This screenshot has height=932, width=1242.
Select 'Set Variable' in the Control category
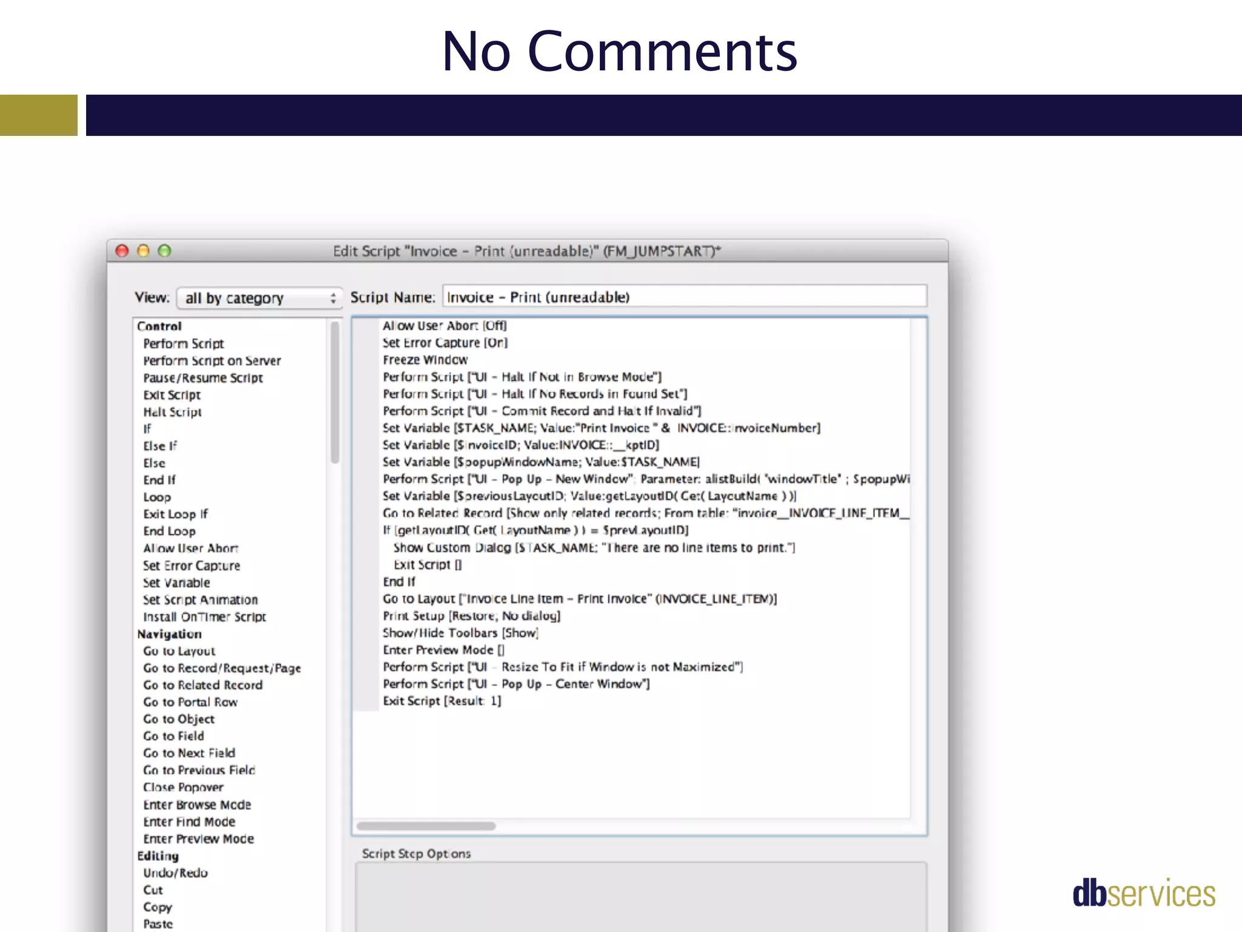176,582
